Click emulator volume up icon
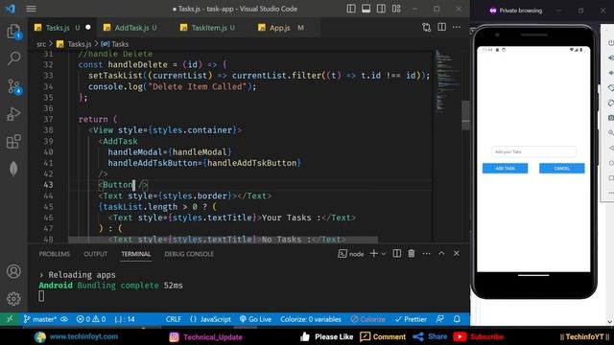The width and height of the screenshot is (614, 345). (610, 57)
